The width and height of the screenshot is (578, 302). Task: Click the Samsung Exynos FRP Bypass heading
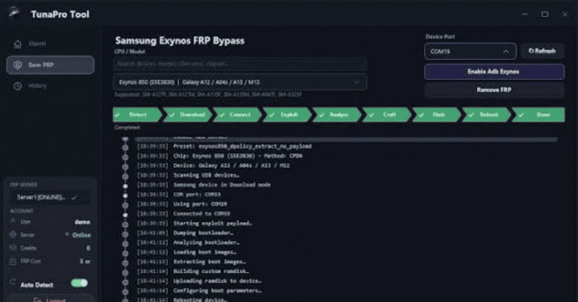click(180, 41)
